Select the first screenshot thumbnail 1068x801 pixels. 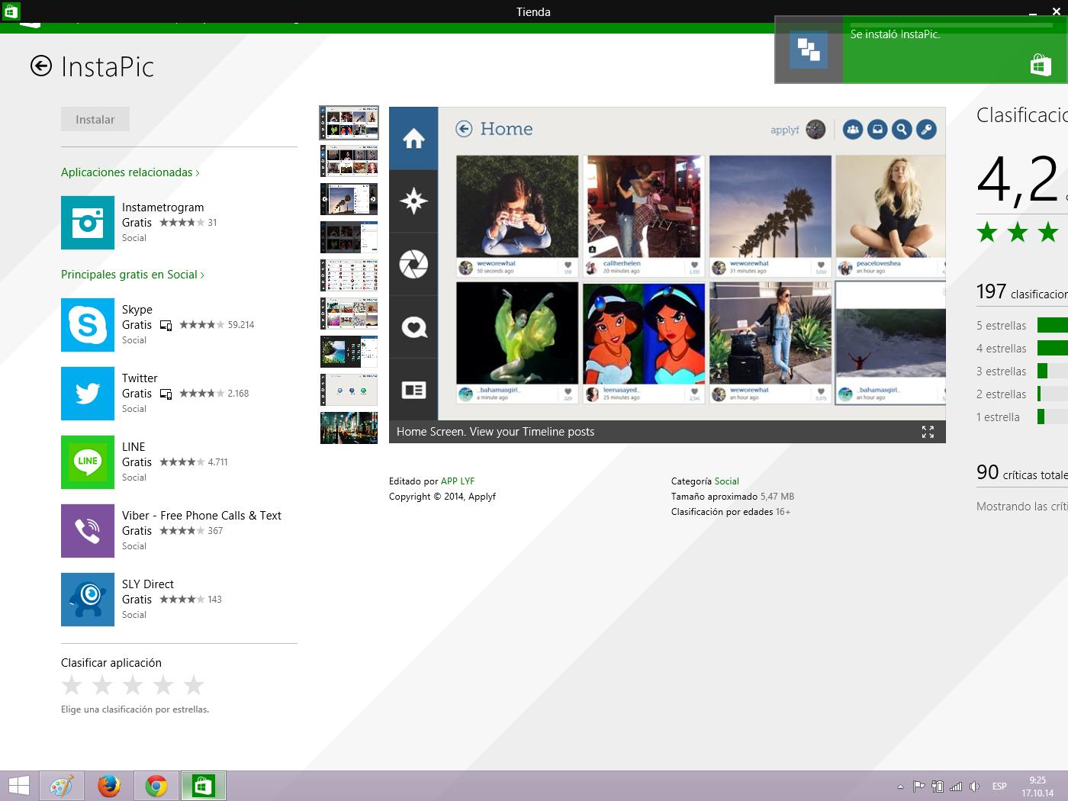(349, 123)
